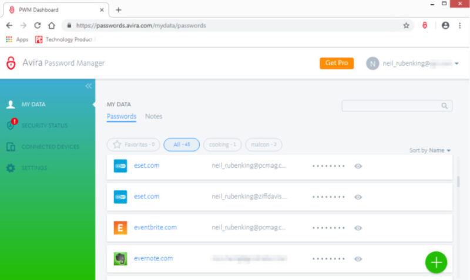Click the Evernote elephant logo icon
Screen dimensions: 470x280
pos(120,258)
